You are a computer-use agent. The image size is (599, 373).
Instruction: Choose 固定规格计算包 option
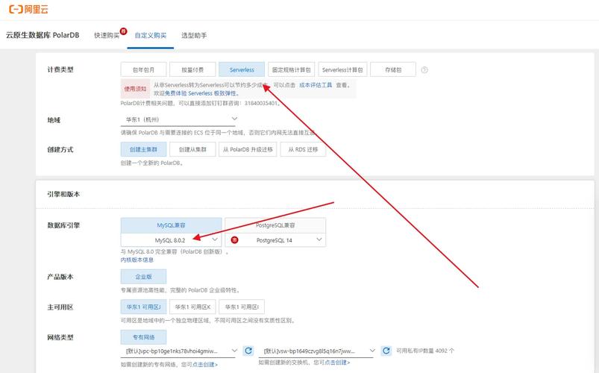292,69
